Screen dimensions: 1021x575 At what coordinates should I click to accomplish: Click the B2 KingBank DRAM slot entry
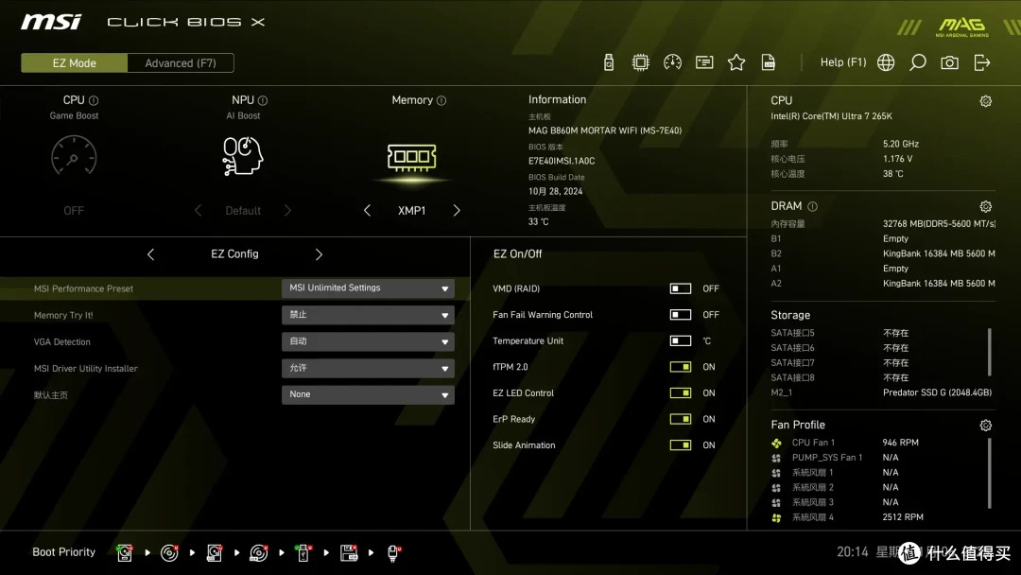pos(883,253)
